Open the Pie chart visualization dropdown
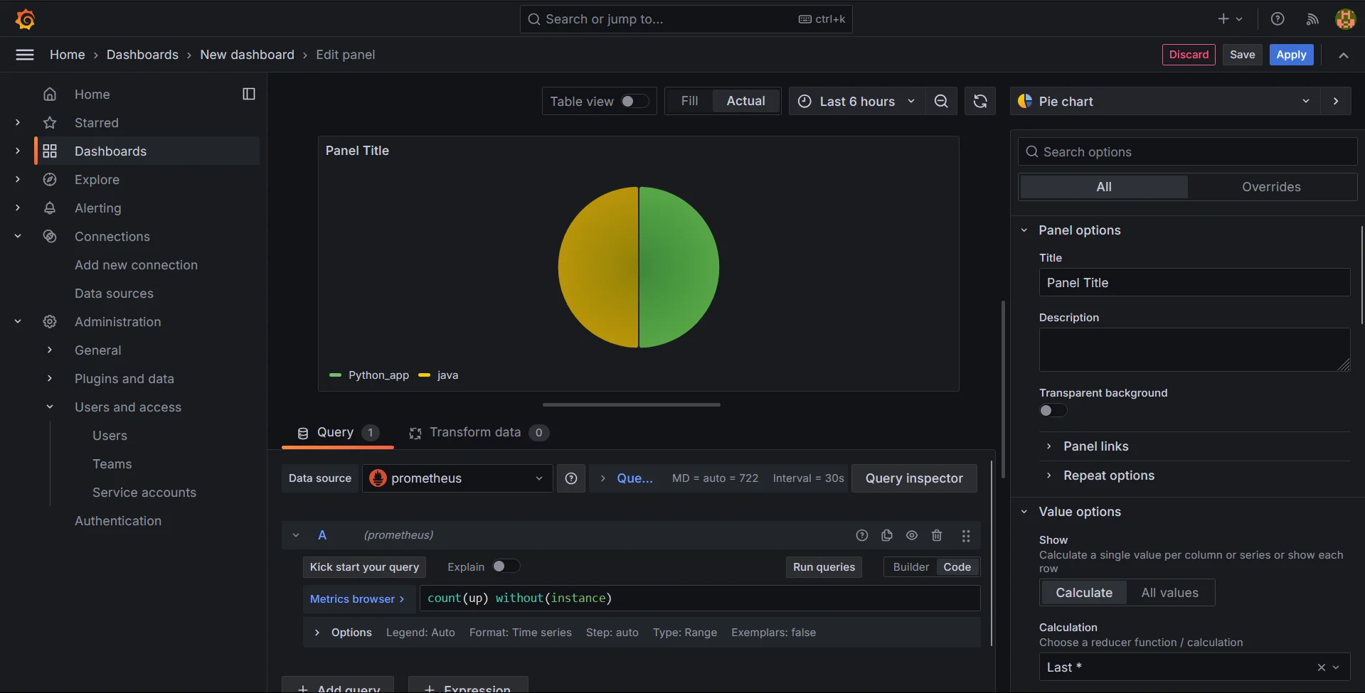 click(x=1165, y=102)
